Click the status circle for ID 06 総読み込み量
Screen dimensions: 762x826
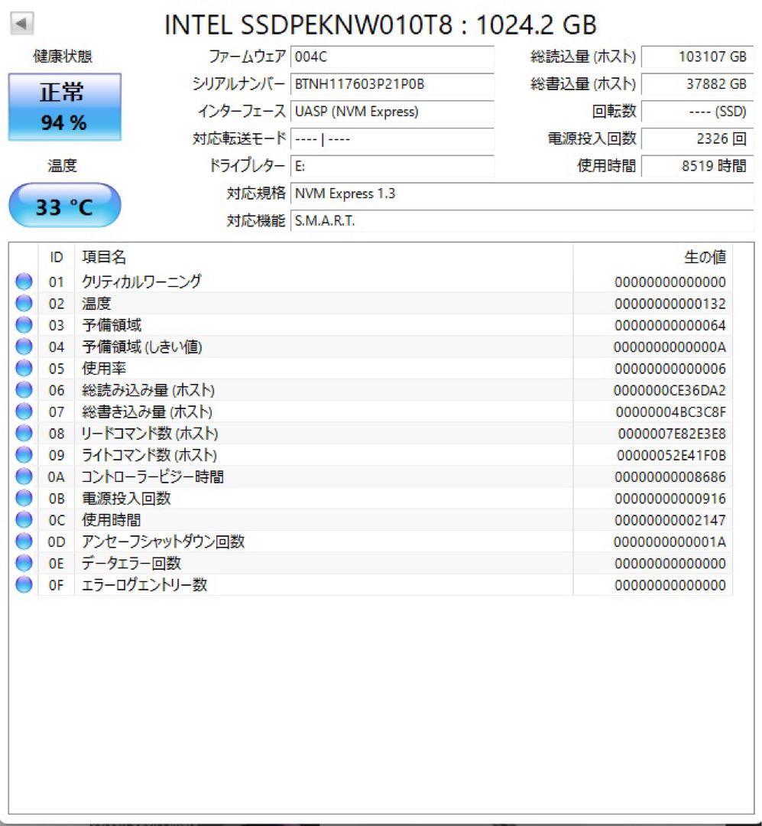[24, 390]
